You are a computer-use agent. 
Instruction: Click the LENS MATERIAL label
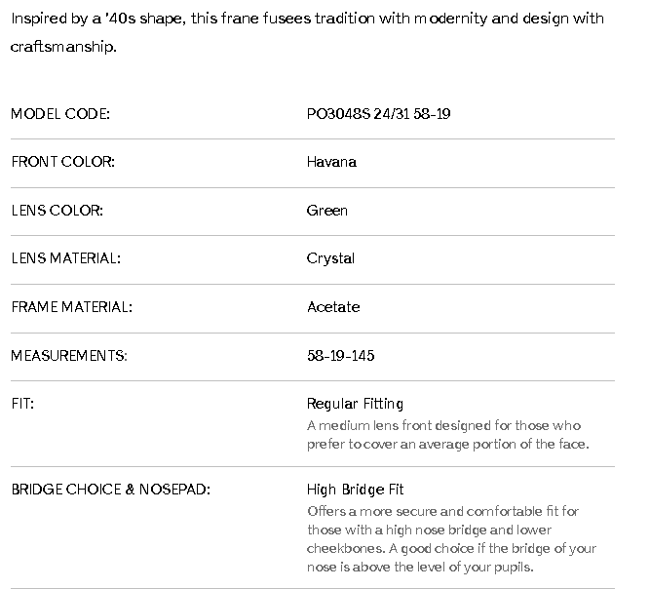click(65, 258)
